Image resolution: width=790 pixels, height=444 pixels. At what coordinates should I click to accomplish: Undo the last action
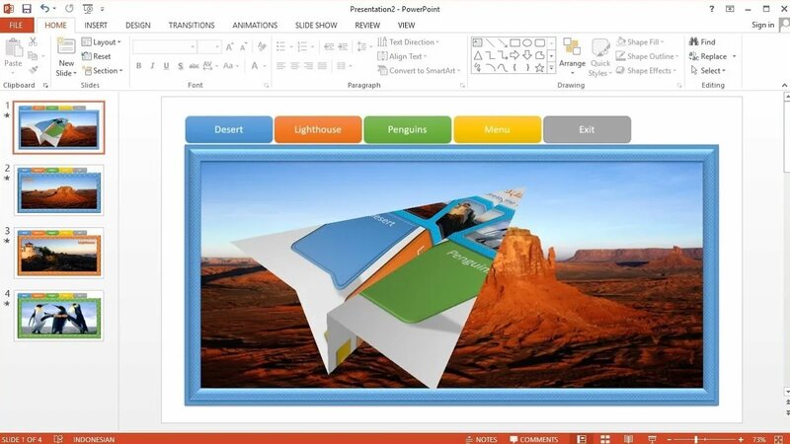(x=44, y=9)
